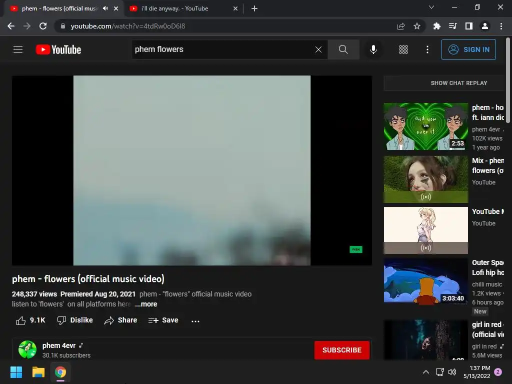
Task: Close the "i'll die anyway." tab
Action: tap(235, 8)
